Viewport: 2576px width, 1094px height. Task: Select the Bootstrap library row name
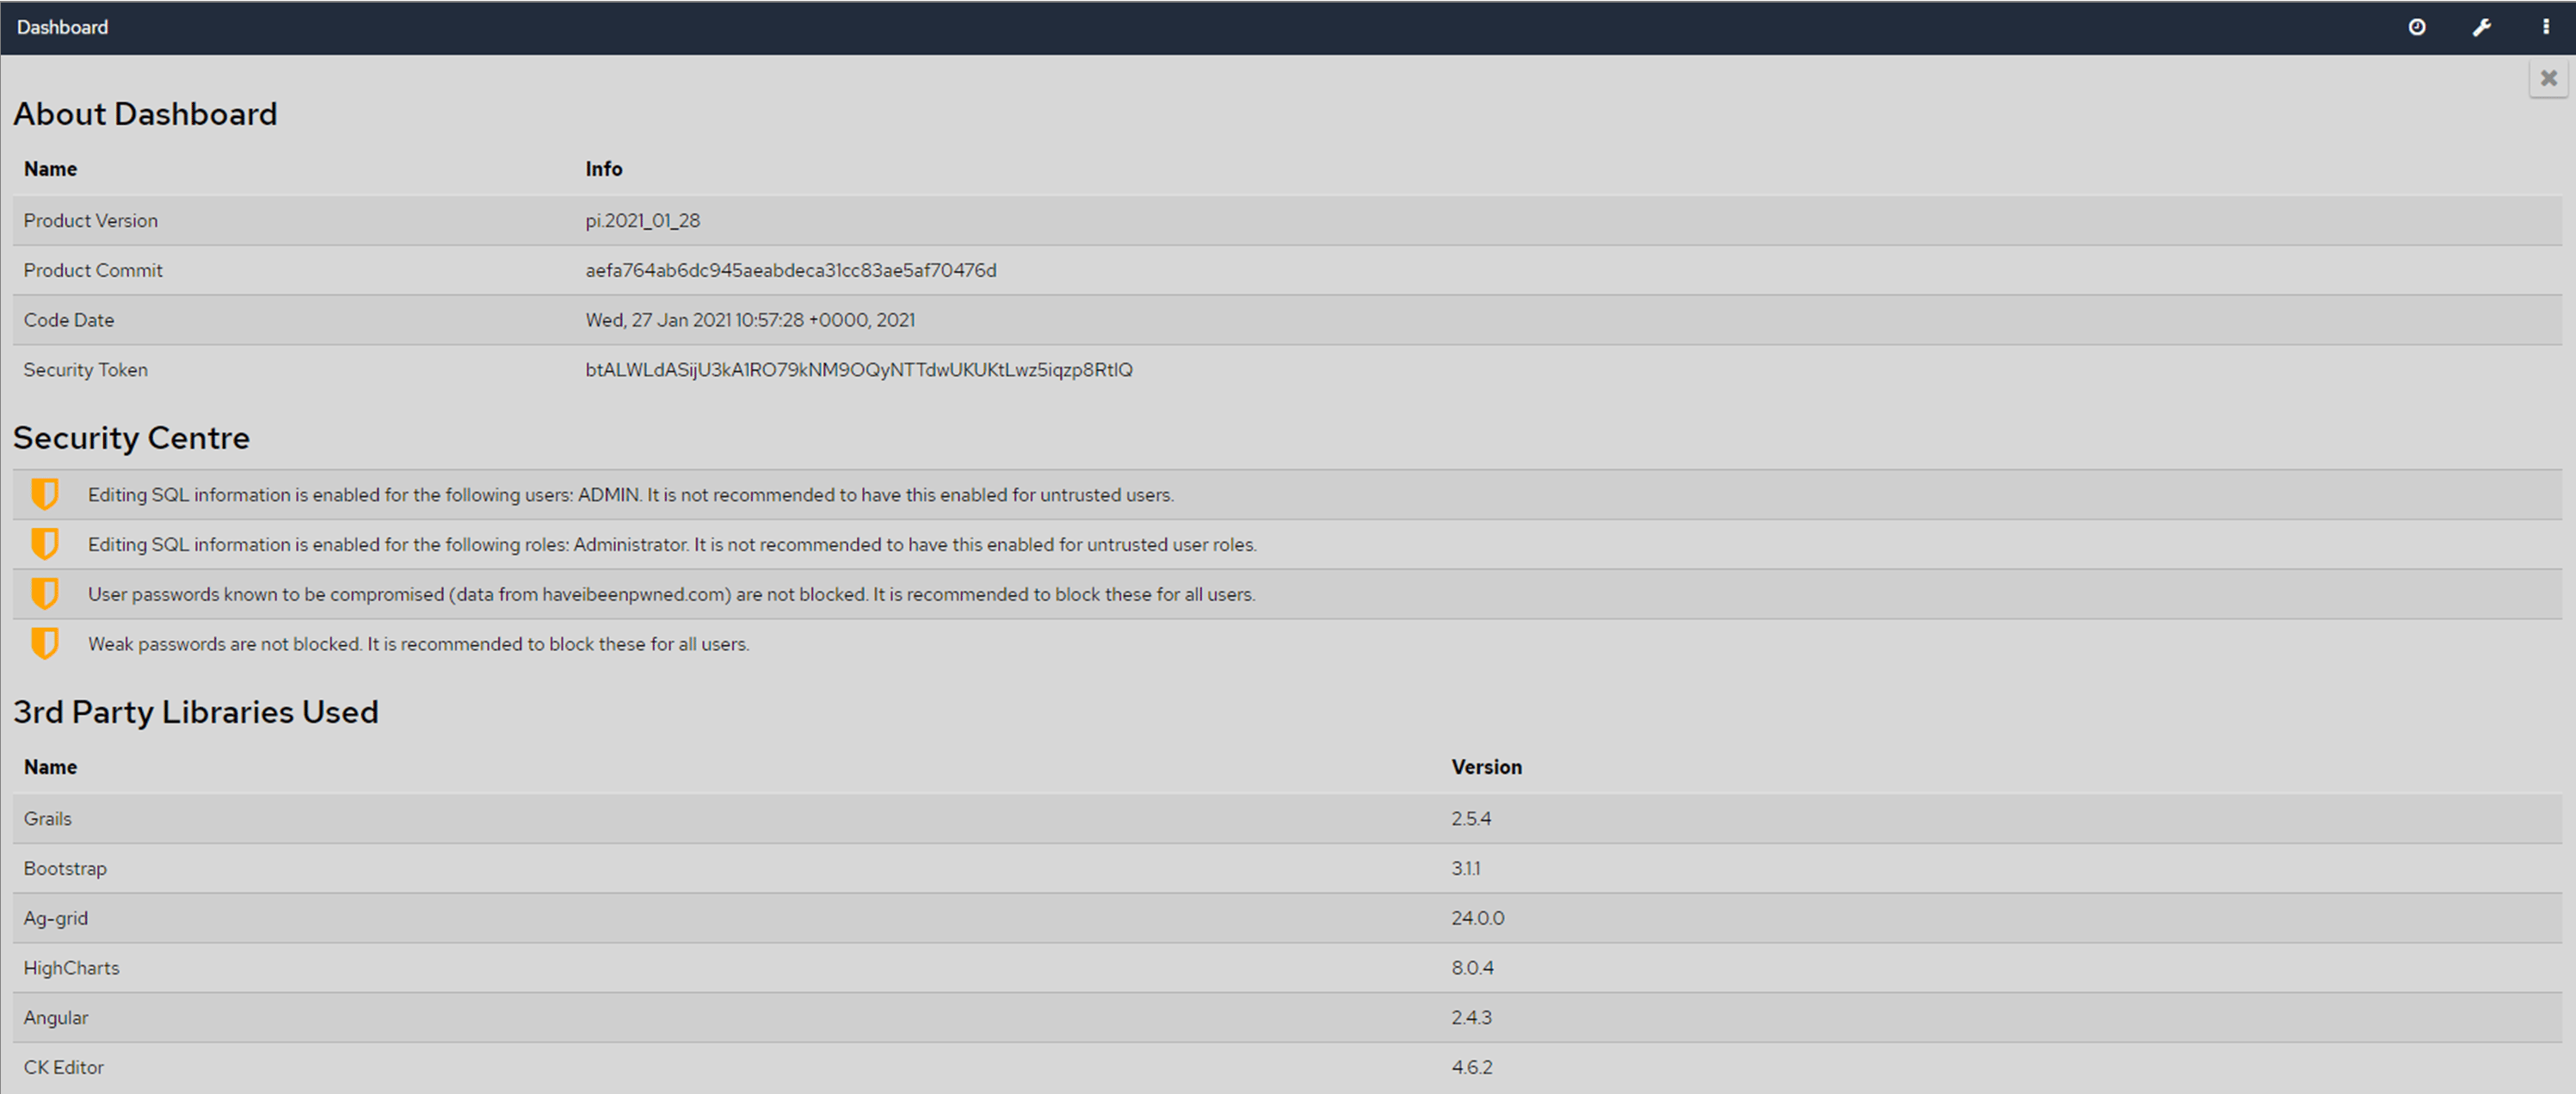click(65, 868)
